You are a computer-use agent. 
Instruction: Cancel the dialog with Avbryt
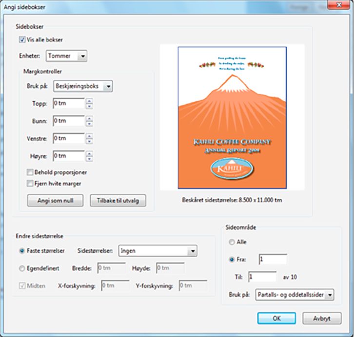[322, 318]
